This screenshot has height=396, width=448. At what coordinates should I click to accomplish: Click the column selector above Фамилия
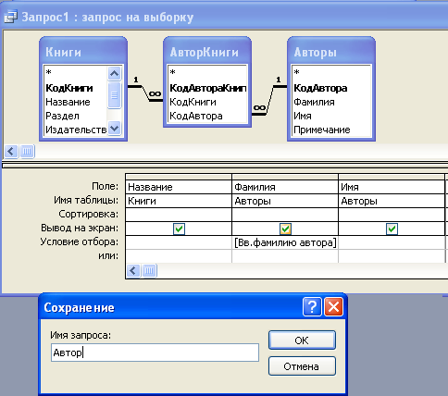pyautogui.click(x=285, y=177)
